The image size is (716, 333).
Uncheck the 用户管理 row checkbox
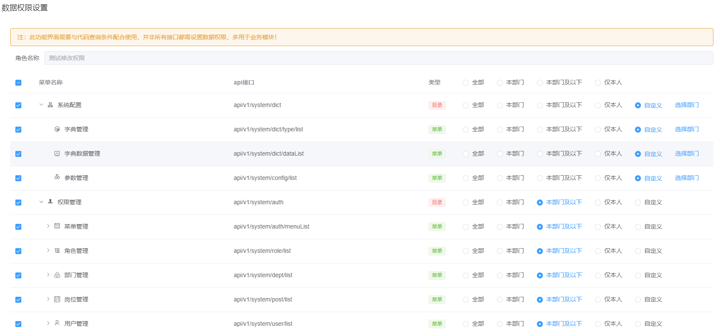(18, 324)
